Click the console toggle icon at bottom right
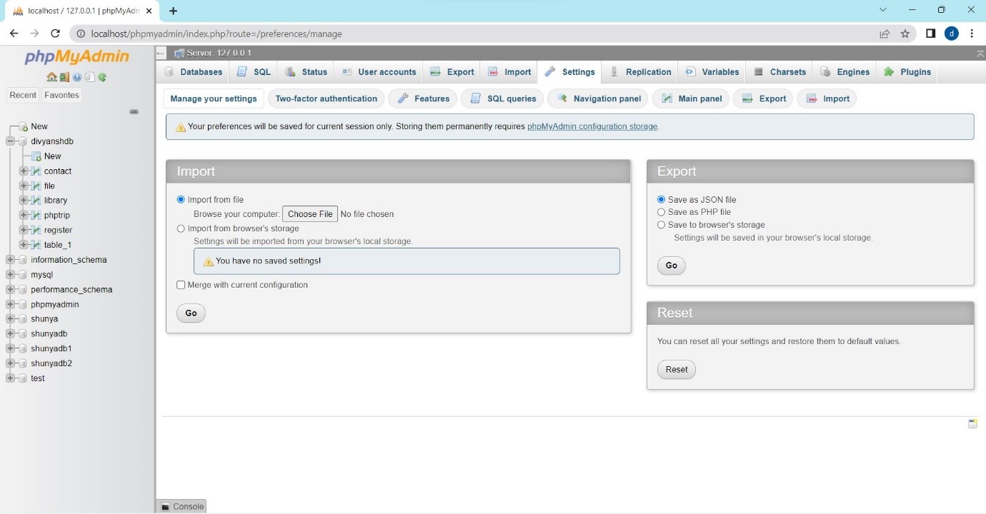The image size is (986, 514). click(x=972, y=423)
